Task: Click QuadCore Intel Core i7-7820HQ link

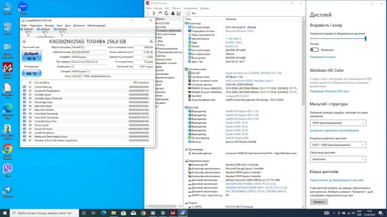Action: pyautogui.click(x=254, y=73)
